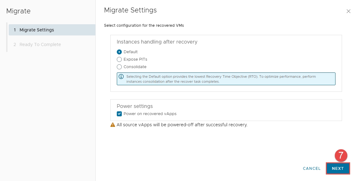Click the NEXT button
The image size is (356, 181).
[338, 169]
